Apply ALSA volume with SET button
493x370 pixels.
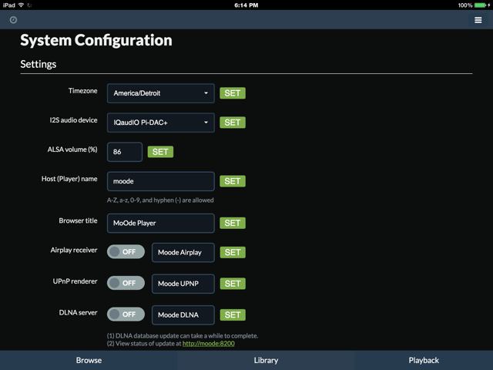click(x=160, y=152)
